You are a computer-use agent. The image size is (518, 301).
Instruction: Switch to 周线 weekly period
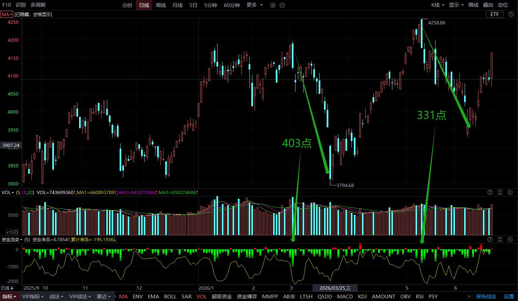click(x=161, y=5)
